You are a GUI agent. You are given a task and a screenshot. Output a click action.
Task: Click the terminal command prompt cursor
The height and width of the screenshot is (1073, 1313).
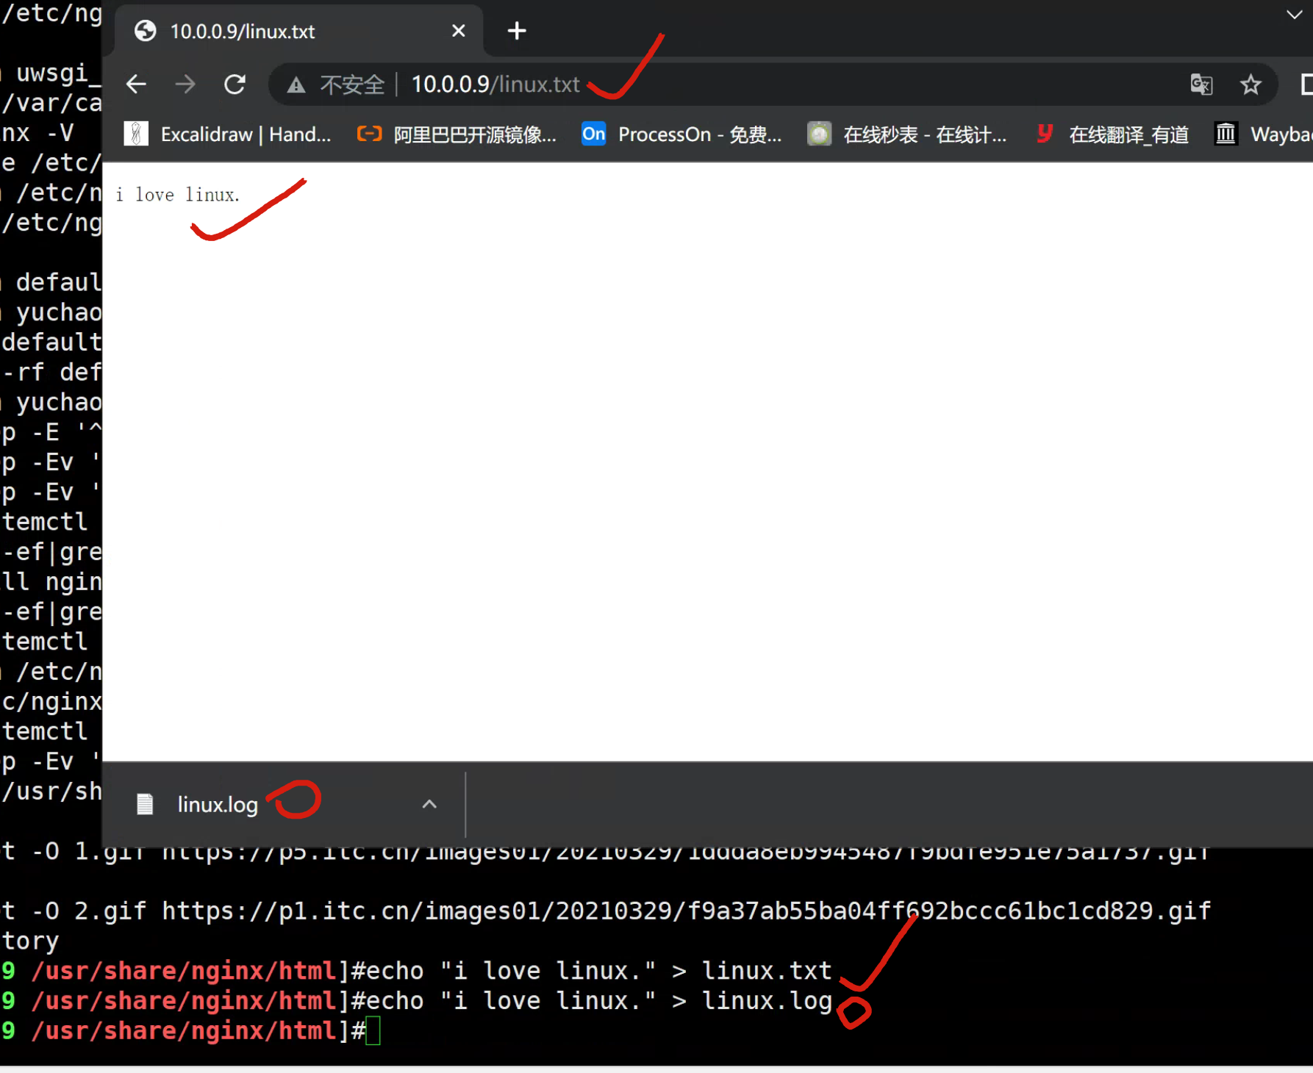click(x=373, y=1031)
